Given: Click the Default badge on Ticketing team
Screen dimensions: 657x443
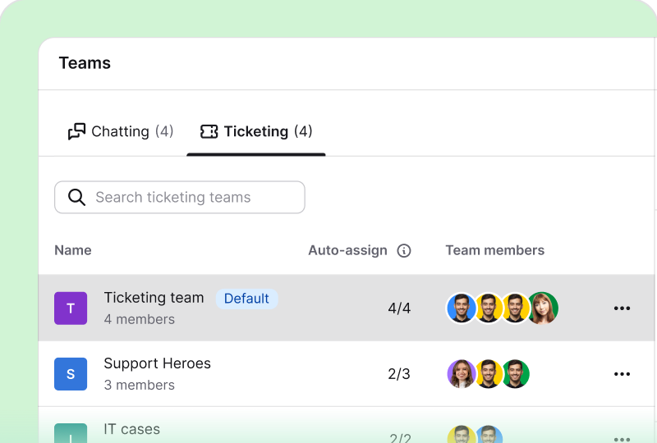Looking at the screenshot, I should [x=247, y=299].
